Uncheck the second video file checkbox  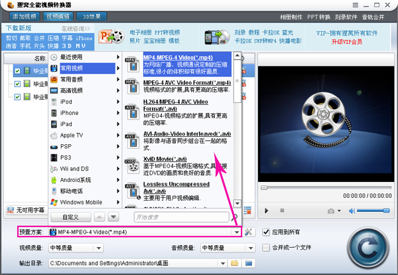click(17, 84)
